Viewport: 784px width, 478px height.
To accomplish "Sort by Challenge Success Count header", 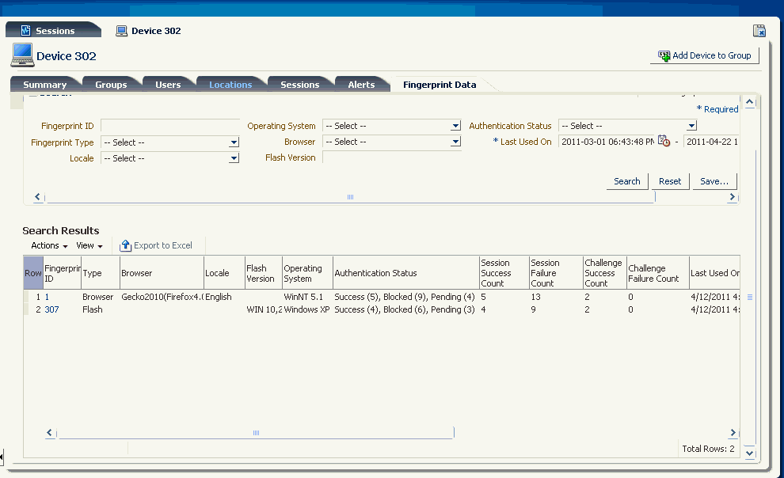I will click(x=605, y=273).
